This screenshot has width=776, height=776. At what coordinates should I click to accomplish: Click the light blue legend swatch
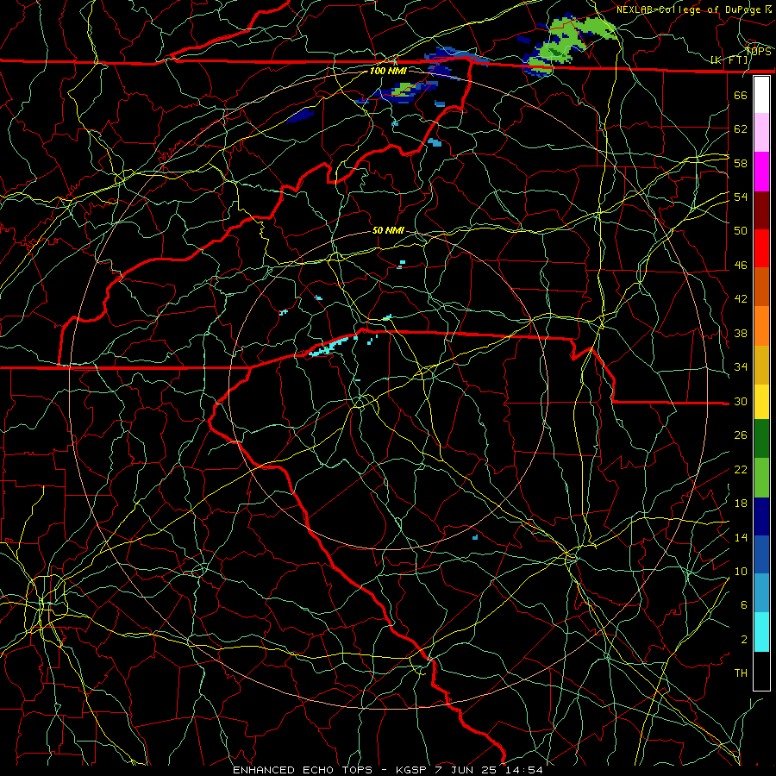pos(761,593)
